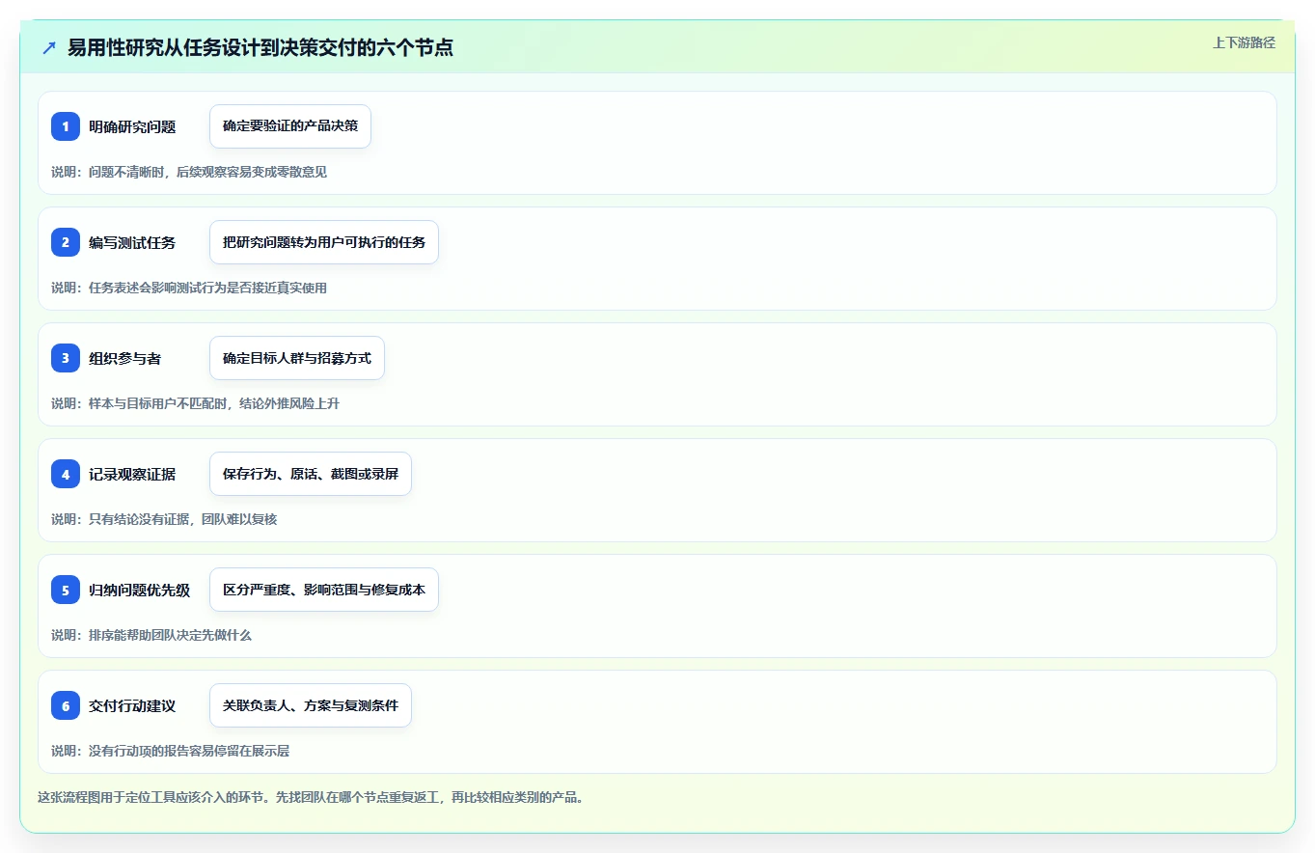Click the step 3 number badge
Viewport: 1315px width, 853px height.
66,358
